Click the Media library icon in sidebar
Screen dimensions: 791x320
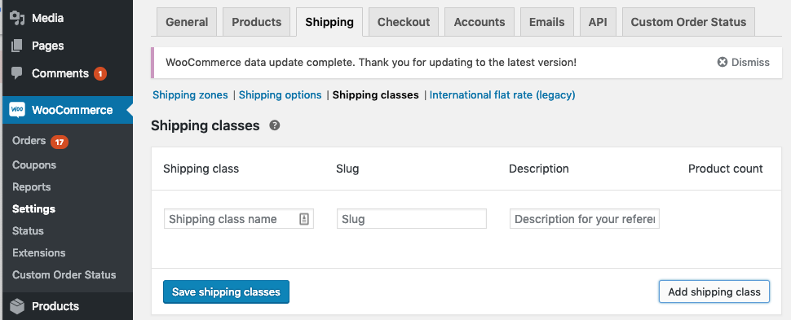tap(17, 18)
